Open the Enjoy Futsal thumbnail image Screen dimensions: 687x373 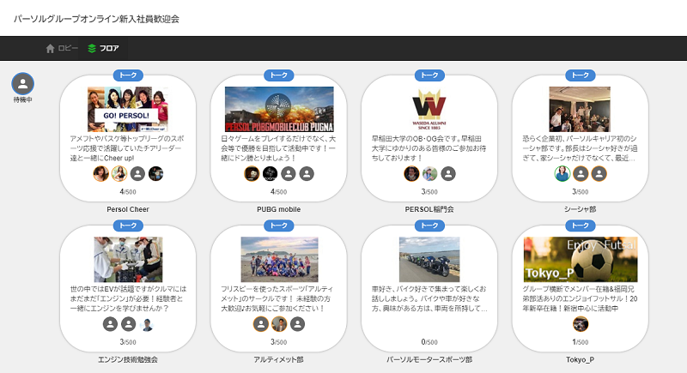coord(581,259)
